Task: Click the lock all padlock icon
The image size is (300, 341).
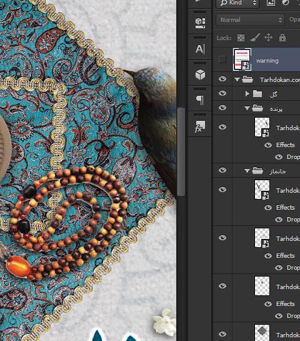Action: [282, 38]
